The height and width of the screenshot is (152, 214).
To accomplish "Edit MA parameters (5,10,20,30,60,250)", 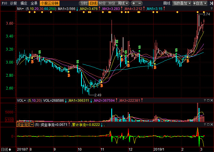I will coord(41,9).
